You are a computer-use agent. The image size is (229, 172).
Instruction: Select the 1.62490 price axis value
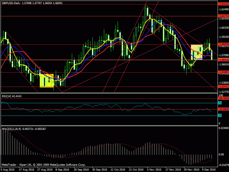coord(224,10)
